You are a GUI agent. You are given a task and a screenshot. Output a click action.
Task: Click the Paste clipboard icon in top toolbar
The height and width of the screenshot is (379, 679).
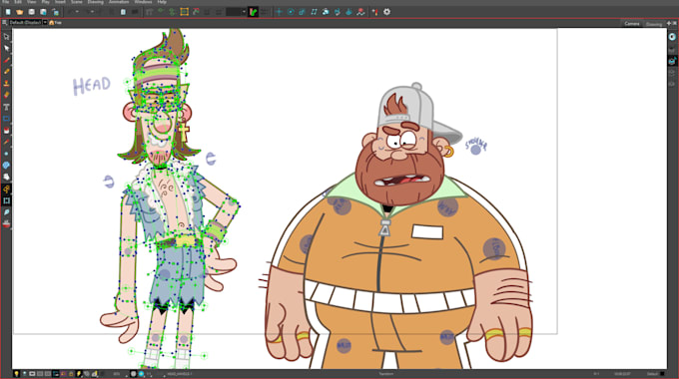tap(123, 12)
